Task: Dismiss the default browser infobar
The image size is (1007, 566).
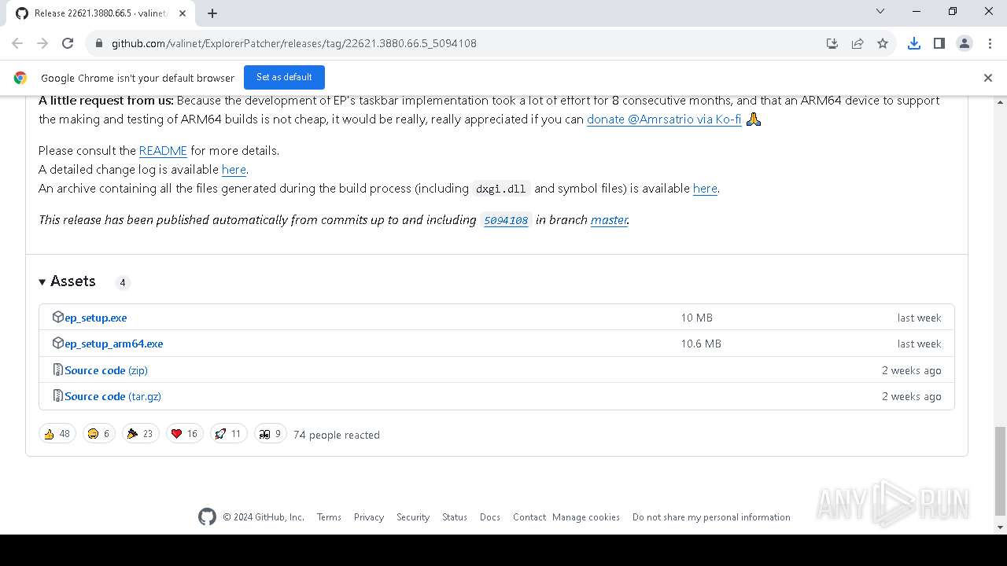Action: 988,78
